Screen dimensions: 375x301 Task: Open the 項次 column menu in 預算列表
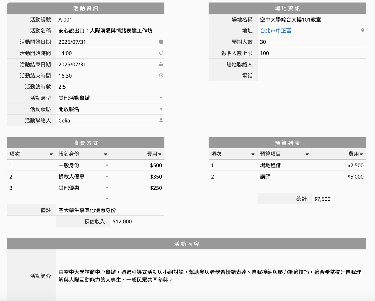click(253, 154)
